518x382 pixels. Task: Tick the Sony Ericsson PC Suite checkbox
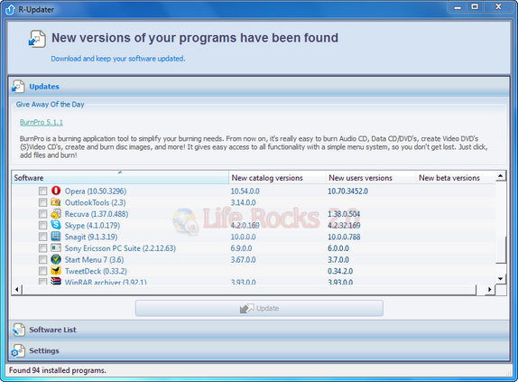tap(42, 247)
